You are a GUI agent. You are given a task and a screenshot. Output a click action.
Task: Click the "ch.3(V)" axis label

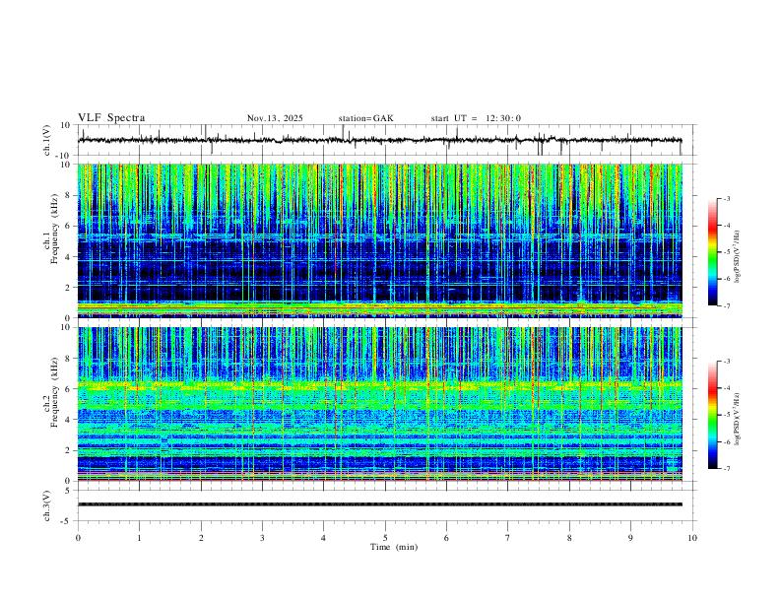coord(46,505)
